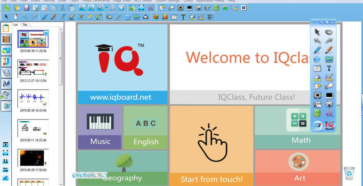This screenshot has height=186, width=363.
Task: Click the recycle bin icon
Action: tap(349, 173)
